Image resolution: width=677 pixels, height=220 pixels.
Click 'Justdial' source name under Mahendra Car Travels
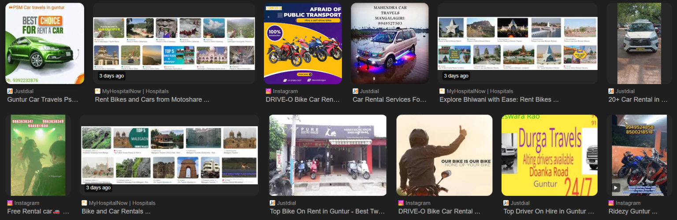click(370, 91)
